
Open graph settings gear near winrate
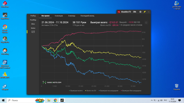click(x=146, y=23)
